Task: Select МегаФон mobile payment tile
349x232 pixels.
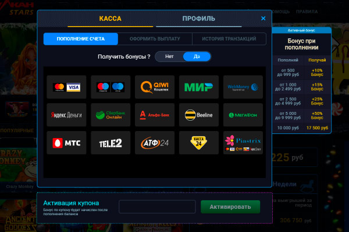Action: click(243, 115)
